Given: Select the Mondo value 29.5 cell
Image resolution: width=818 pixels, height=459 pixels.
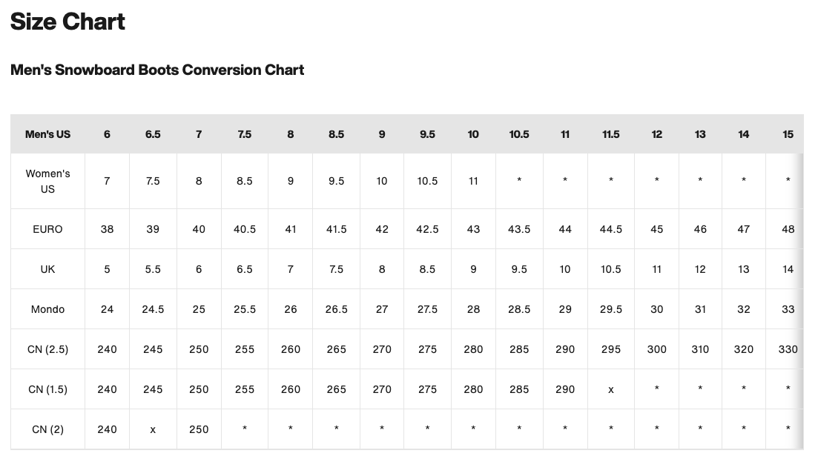Looking at the screenshot, I should pyautogui.click(x=610, y=309).
